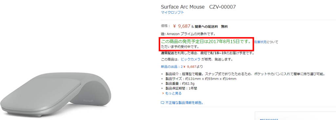Click 不正確な製品情報を報告 link text

click(184, 103)
